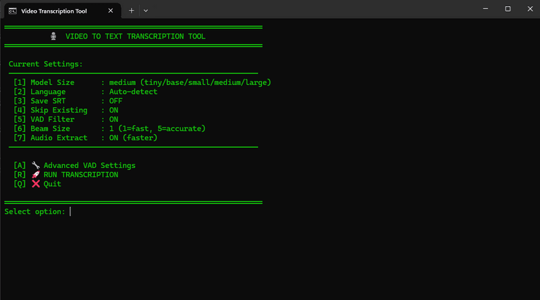Open a new terminal tab

pos(131,11)
